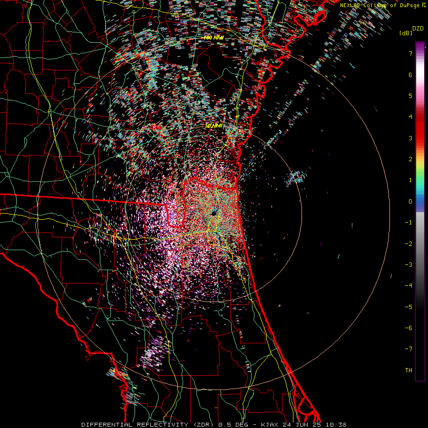The width and height of the screenshot is (428, 428).
Task: Select the 4 dB scale label
Action: tap(410, 117)
